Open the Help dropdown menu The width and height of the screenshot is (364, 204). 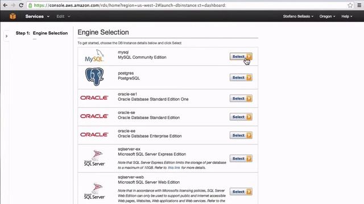coord(347,16)
